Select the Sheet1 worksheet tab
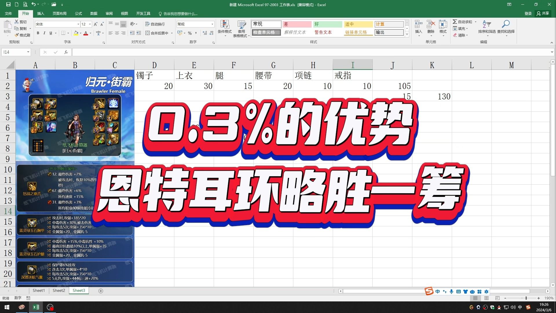This screenshot has height=313, width=556. tap(39, 290)
